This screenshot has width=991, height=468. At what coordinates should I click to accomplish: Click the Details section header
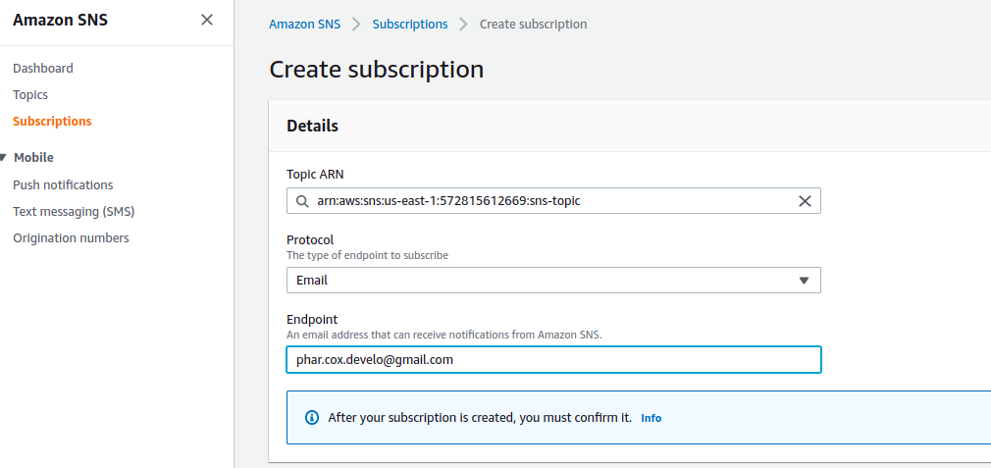pos(312,126)
